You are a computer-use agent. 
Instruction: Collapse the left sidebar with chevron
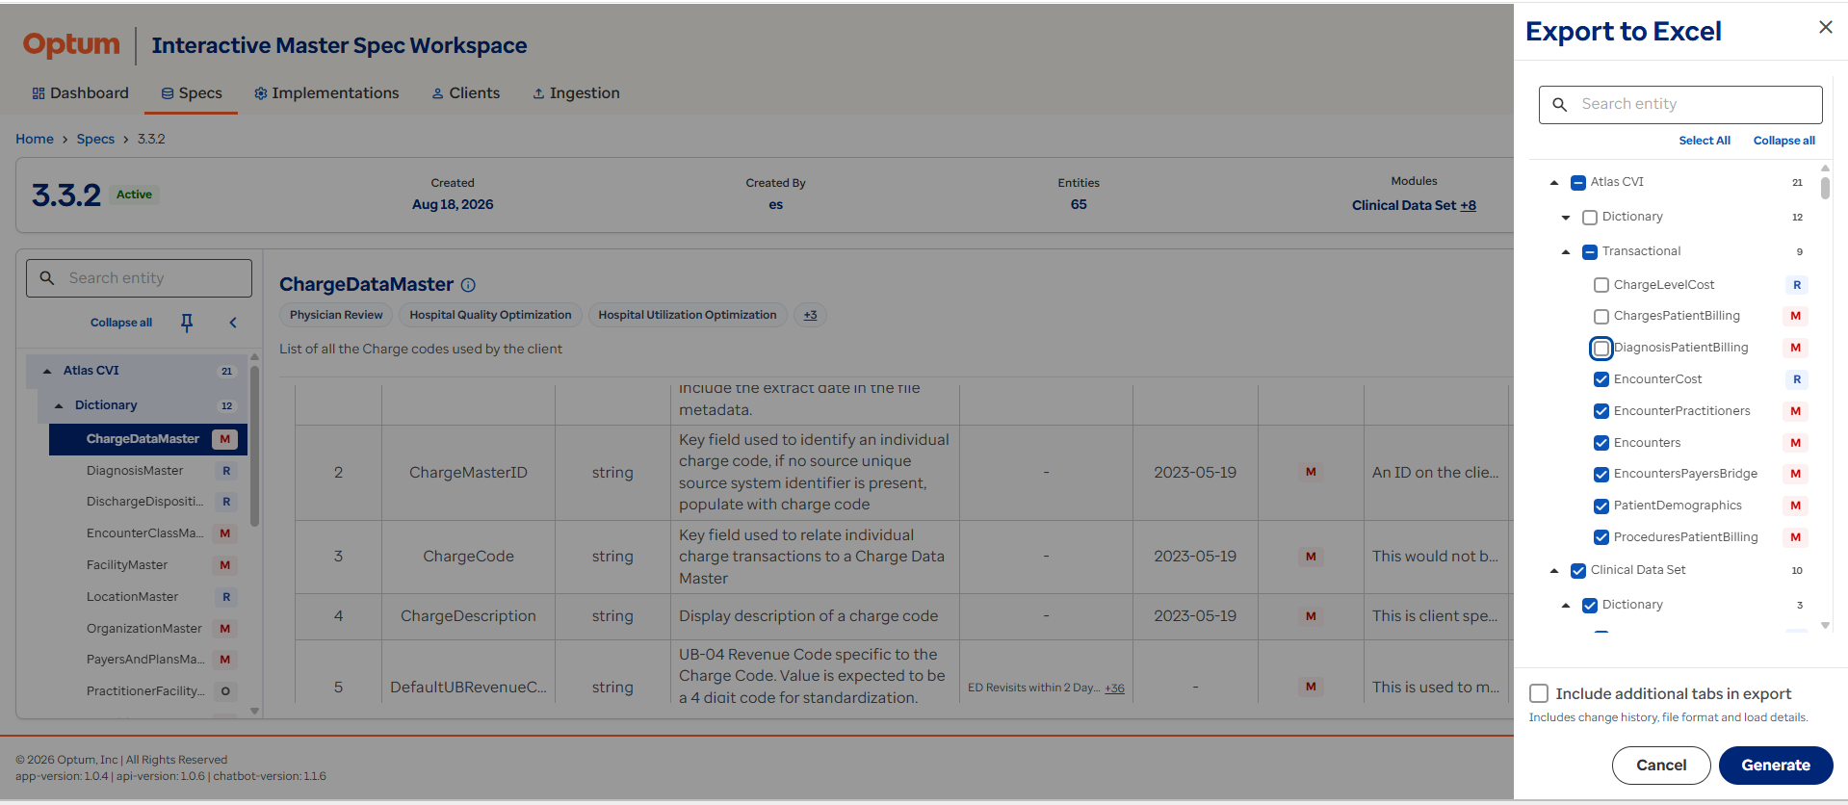pyautogui.click(x=233, y=323)
